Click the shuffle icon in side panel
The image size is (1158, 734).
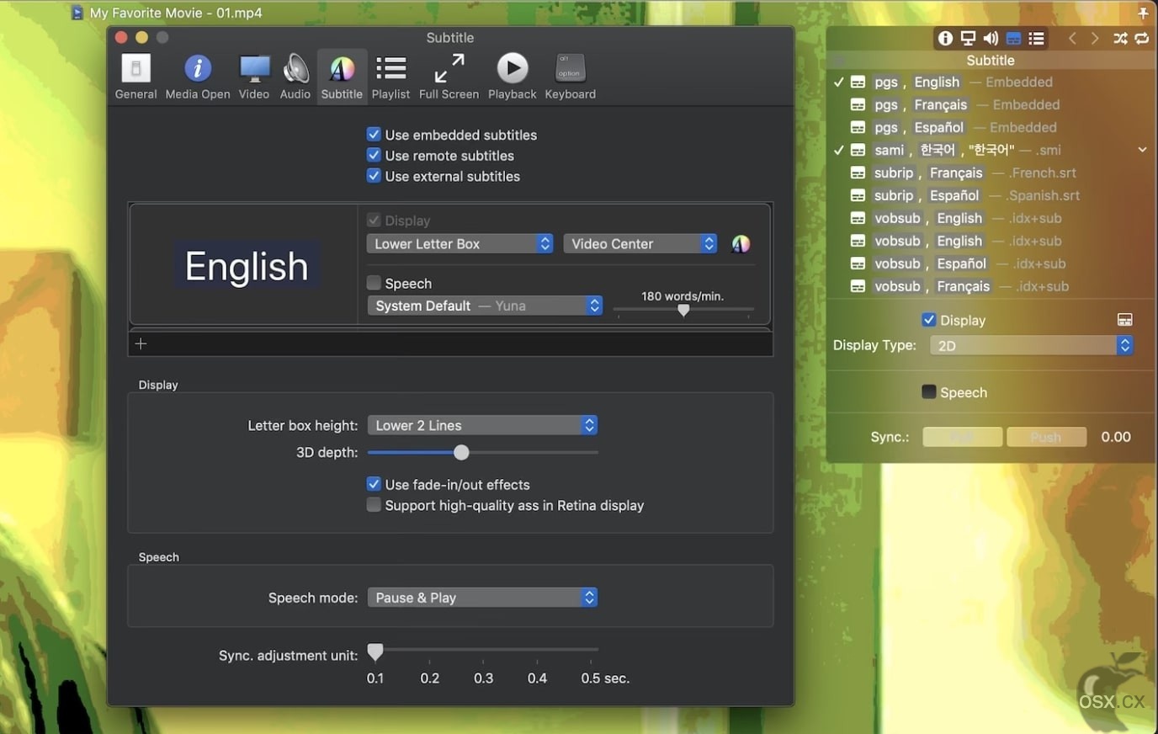click(1120, 38)
